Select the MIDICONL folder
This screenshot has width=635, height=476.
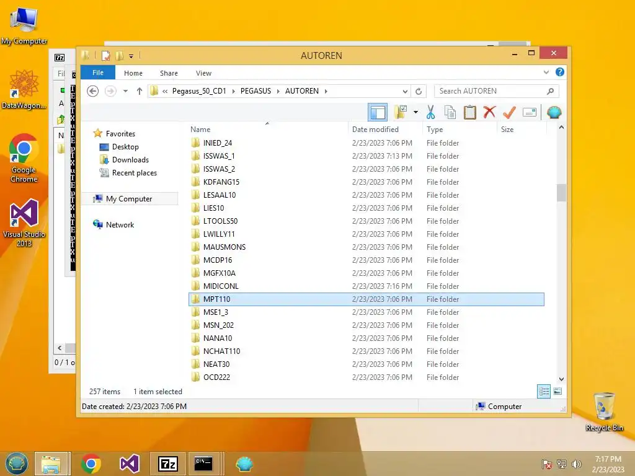pyautogui.click(x=221, y=286)
